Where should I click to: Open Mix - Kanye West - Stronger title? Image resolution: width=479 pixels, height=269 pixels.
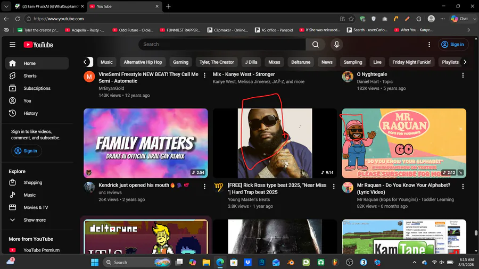pyautogui.click(x=244, y=74)
